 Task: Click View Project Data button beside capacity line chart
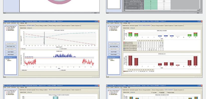tap(11, 46)
